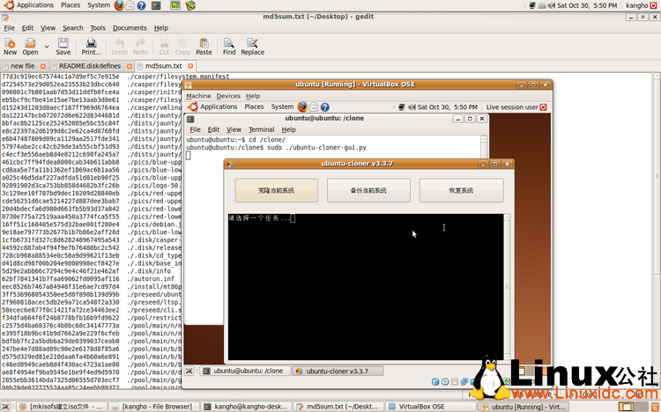Open the gedit Help menu
This screenshot has width=661, height=412.
[161, 28]
